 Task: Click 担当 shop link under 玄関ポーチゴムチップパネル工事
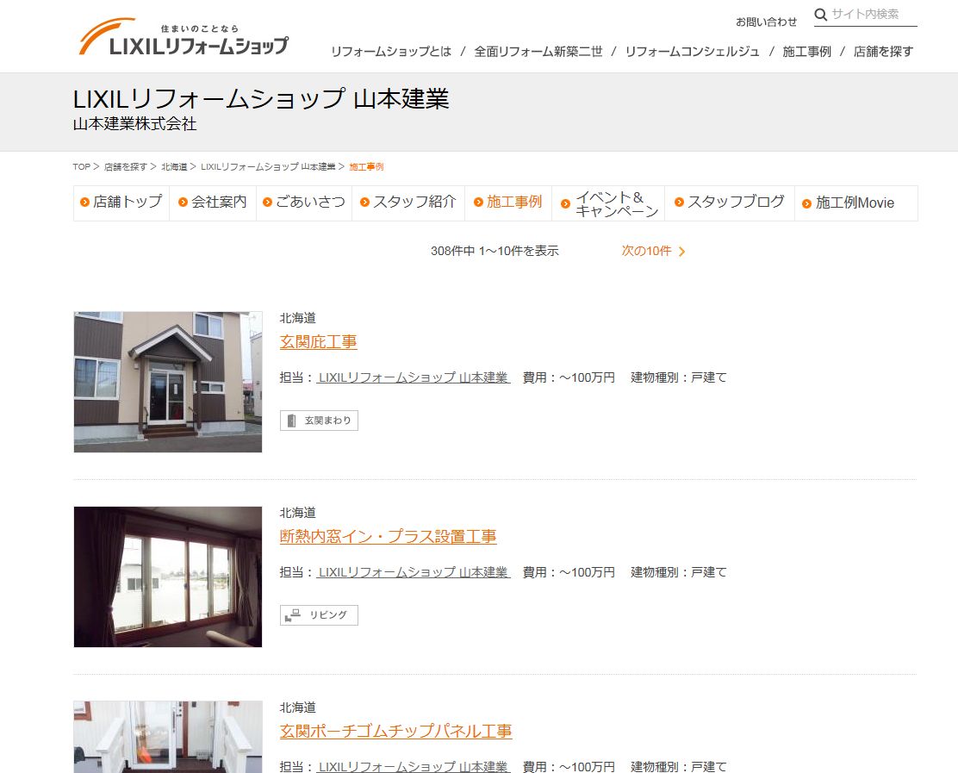click(414, 766)
